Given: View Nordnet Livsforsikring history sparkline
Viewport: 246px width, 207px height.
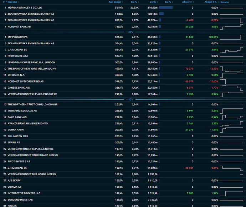Looking at the screenshot, I should (231, 82).
